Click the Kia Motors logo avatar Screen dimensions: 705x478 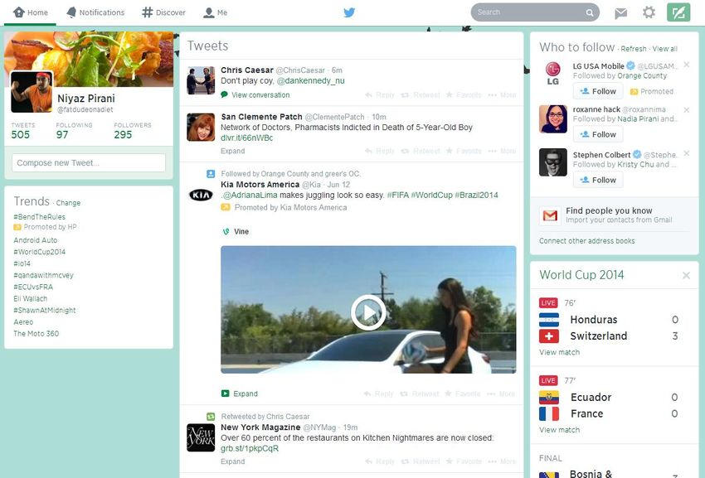point(201,195)
